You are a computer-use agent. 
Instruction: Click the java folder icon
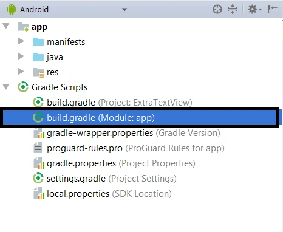tap(38, 57)
